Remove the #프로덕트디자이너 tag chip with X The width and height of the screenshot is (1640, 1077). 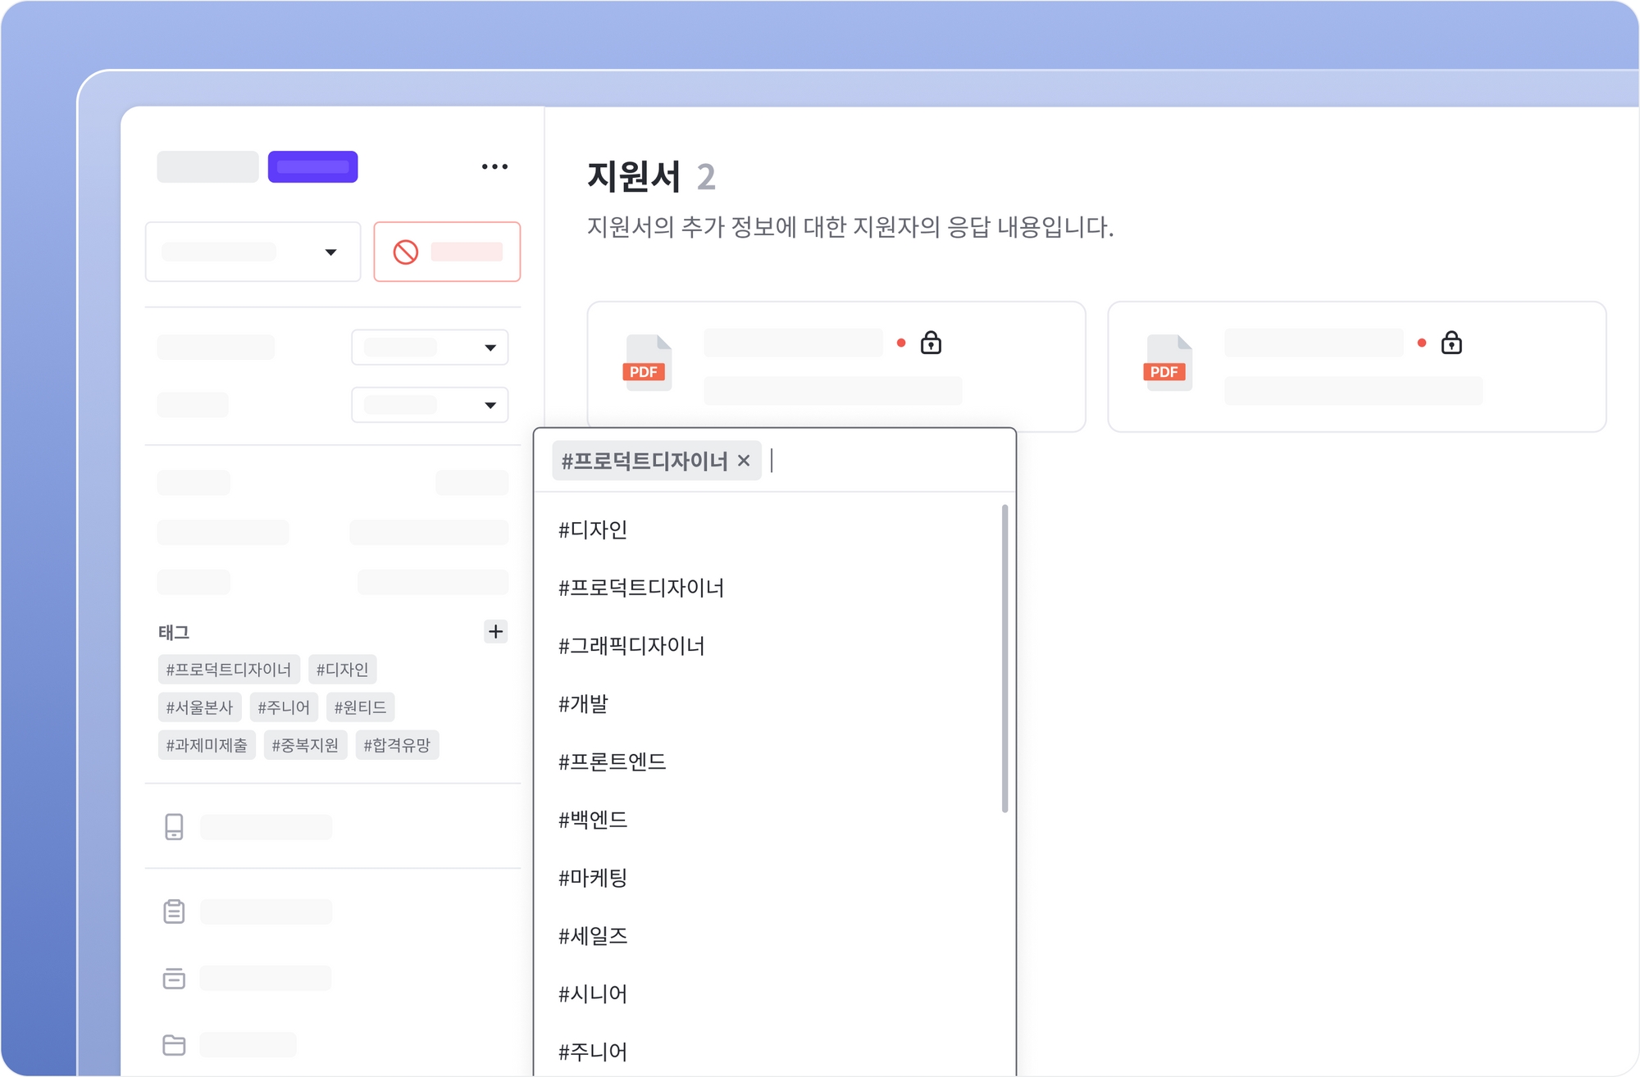[x=744, y=461]
